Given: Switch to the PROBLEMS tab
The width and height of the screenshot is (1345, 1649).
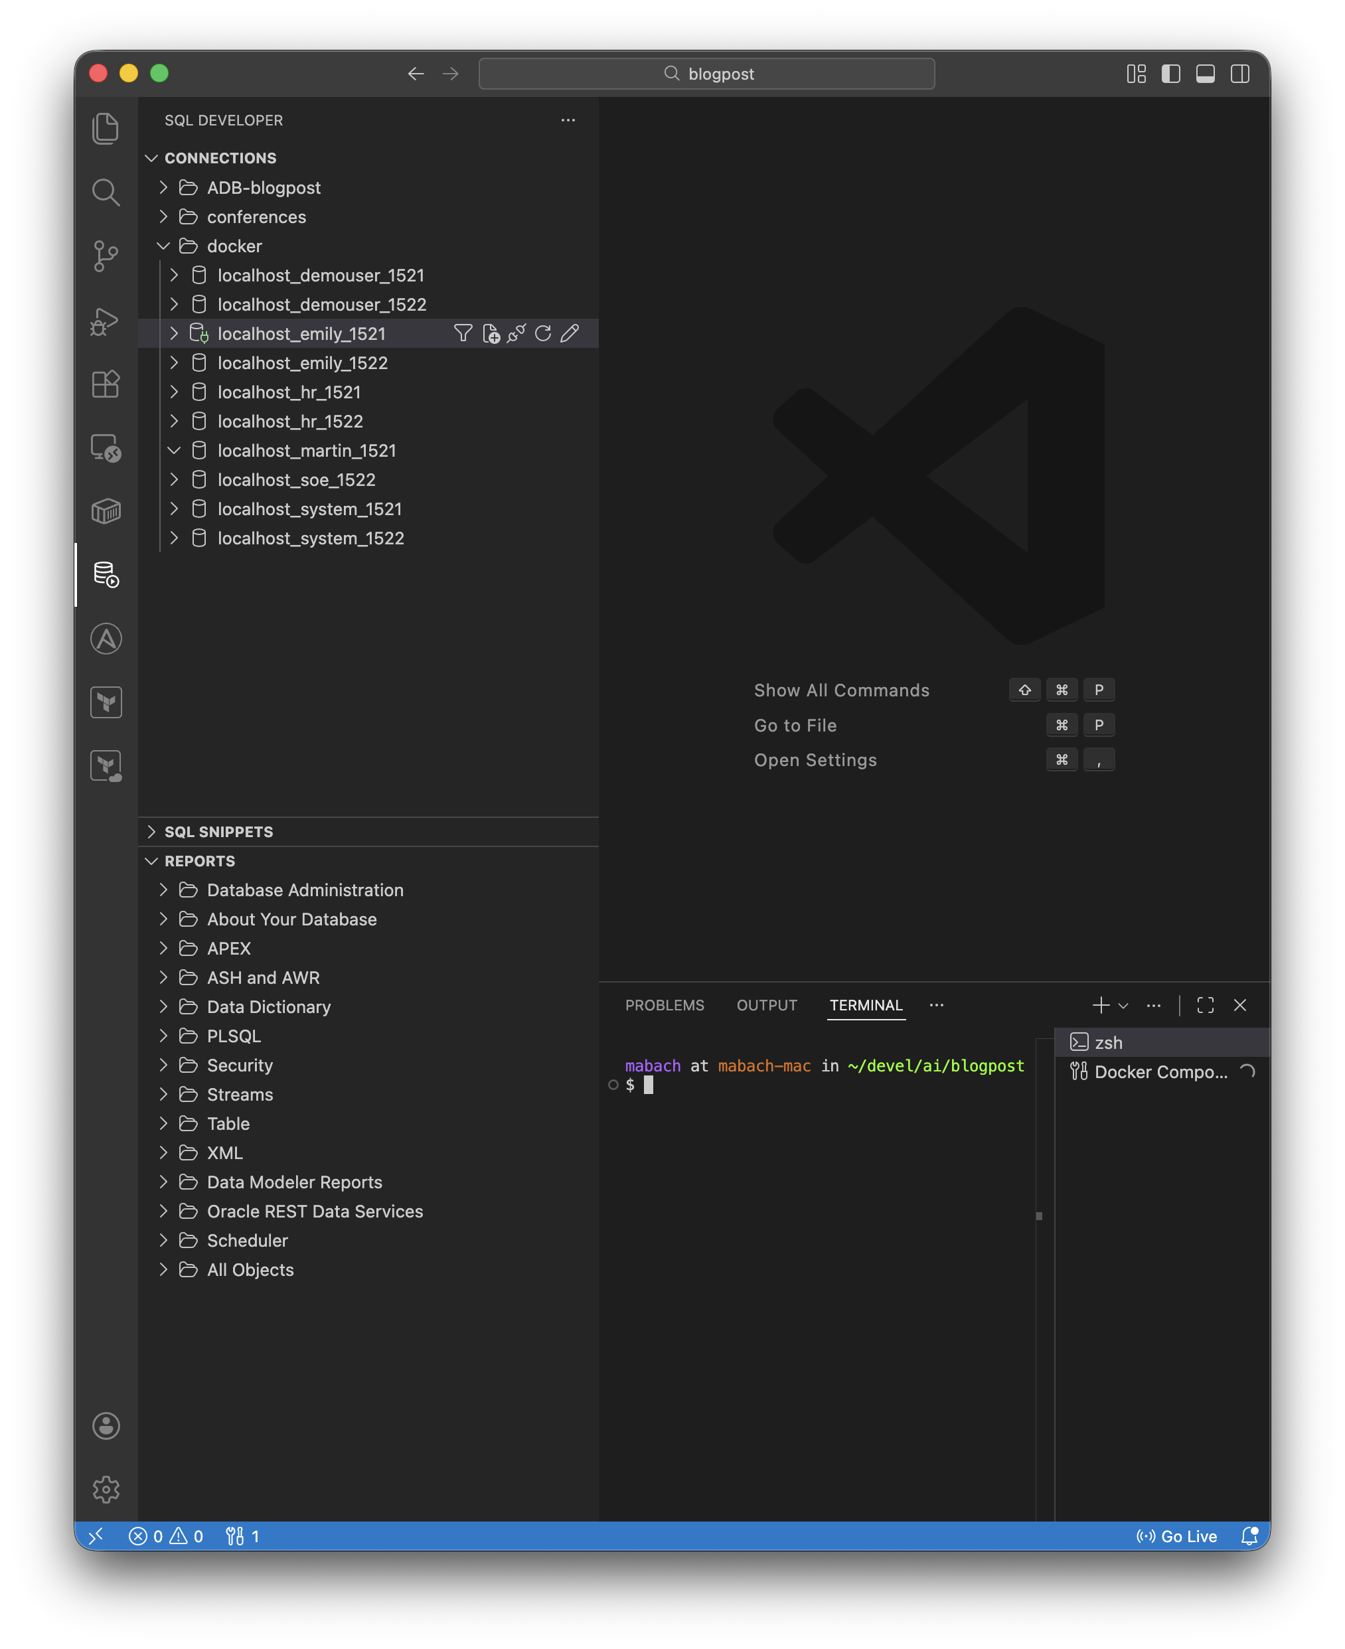Looking at the screenshot, I should coord(664,1005).
